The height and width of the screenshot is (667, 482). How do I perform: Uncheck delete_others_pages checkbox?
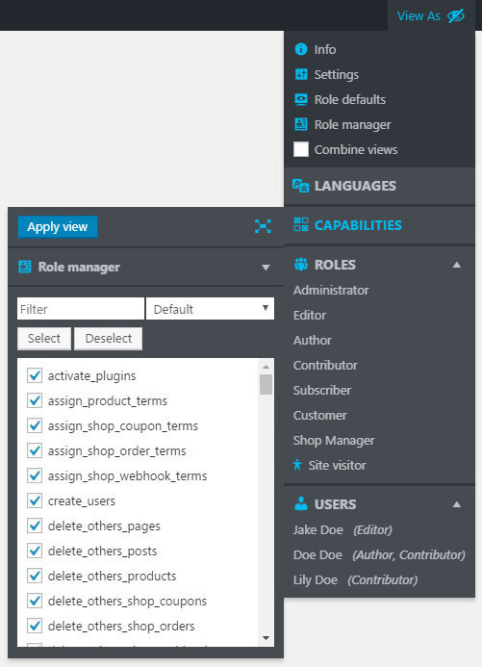35,526
